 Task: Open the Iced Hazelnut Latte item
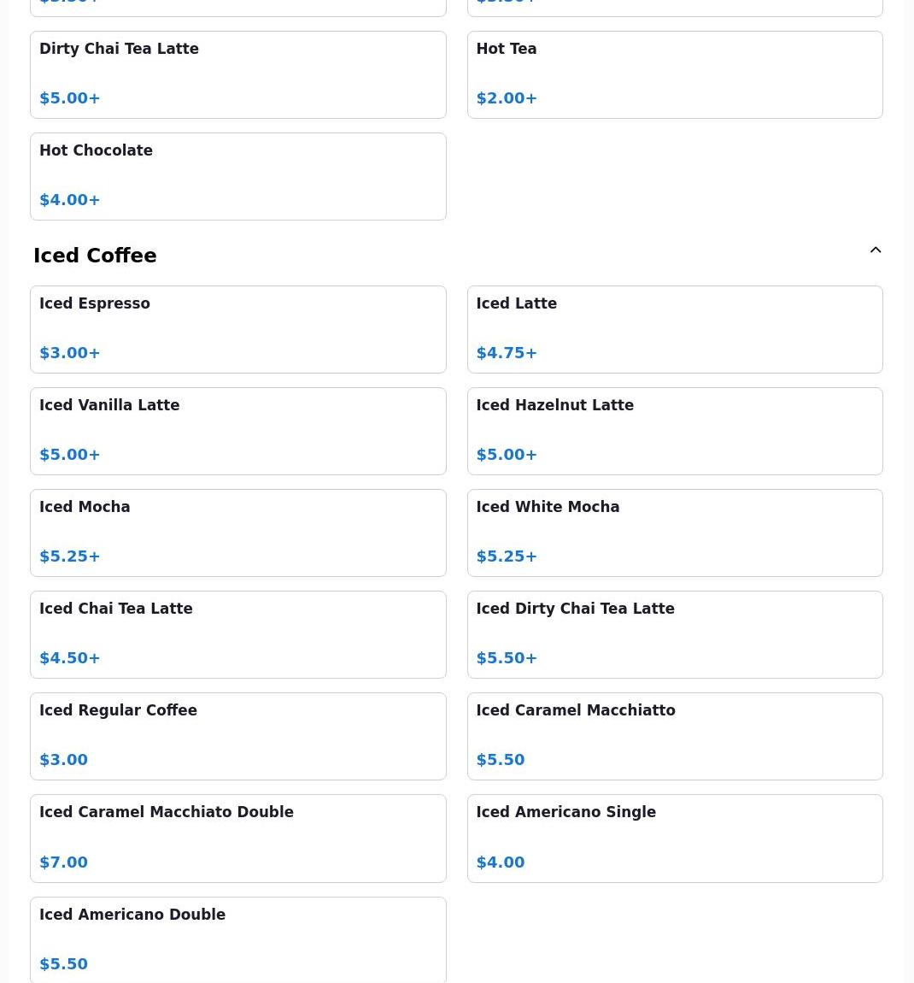[675, 432]
